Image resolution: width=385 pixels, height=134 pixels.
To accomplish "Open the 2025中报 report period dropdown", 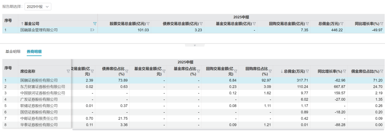I will click(x=38, y=7).
